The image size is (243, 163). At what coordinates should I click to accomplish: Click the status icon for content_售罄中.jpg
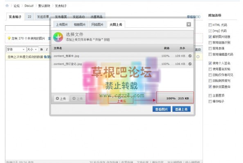190,56
